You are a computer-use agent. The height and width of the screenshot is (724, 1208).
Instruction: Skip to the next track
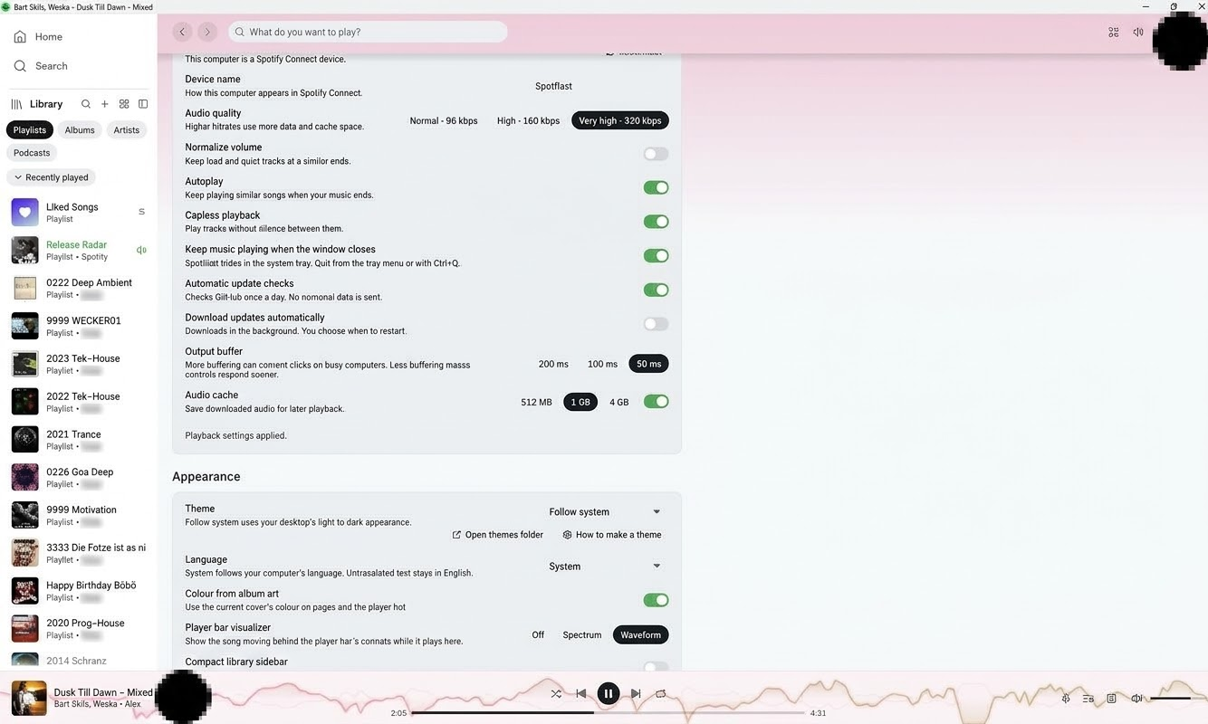[636, 694]
